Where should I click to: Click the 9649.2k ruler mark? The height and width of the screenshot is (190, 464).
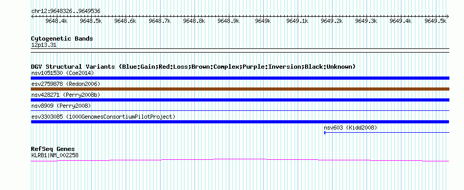click(332, 21)
